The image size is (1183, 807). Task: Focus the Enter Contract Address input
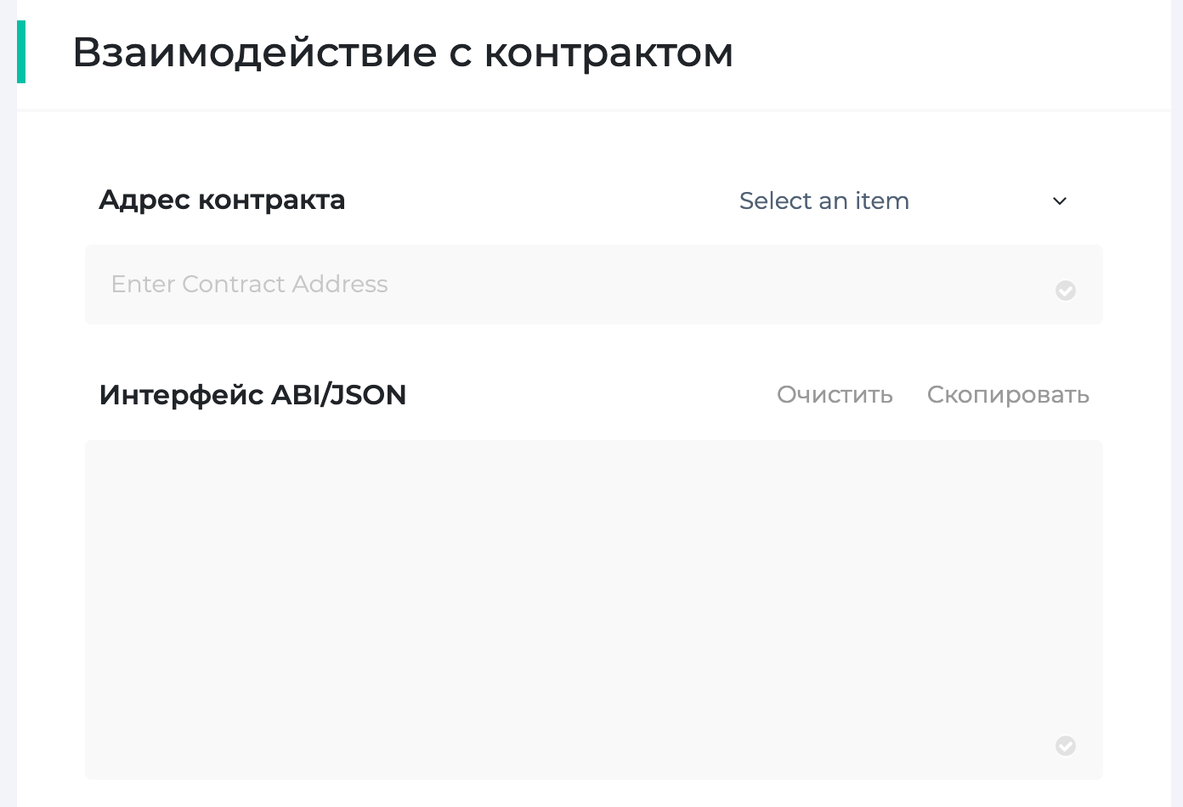[594, 285]
